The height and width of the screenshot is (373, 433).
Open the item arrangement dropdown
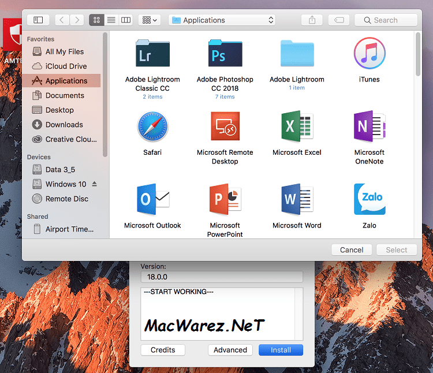tap(150, 20)
